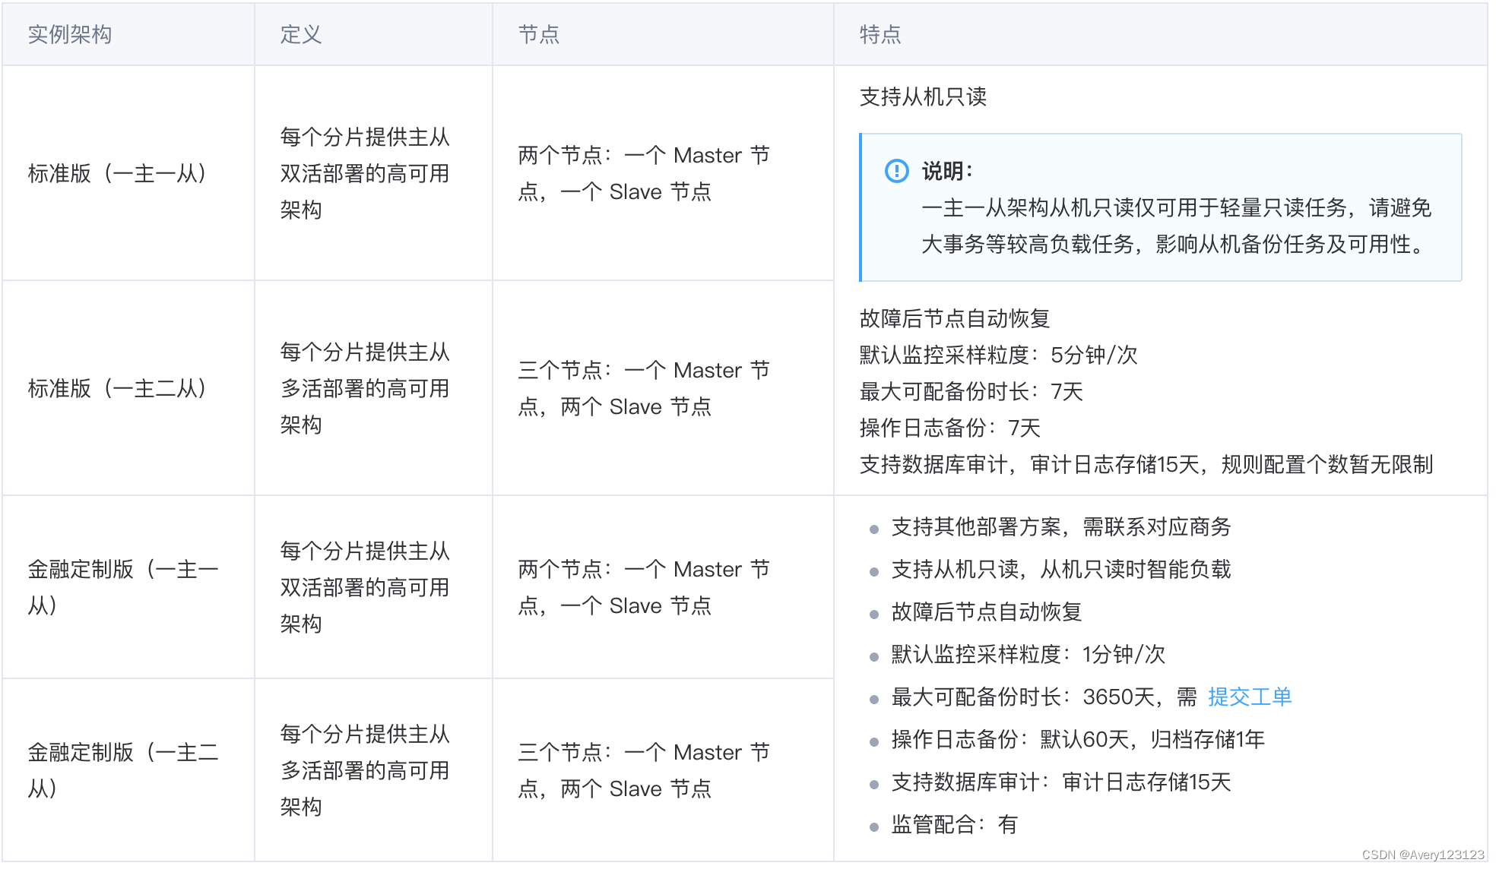Select the 标准版（一主一从）cell
The height and width of the screenshot is (869, 1496).
point(118,173)
